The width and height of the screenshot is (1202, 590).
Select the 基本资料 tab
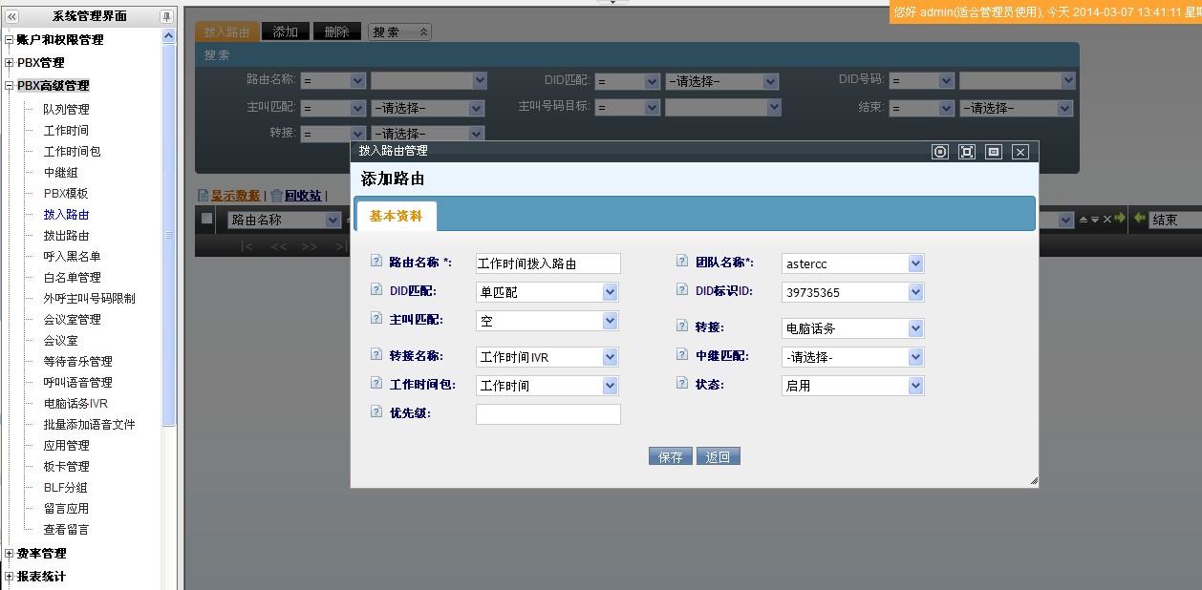(396, 216)
